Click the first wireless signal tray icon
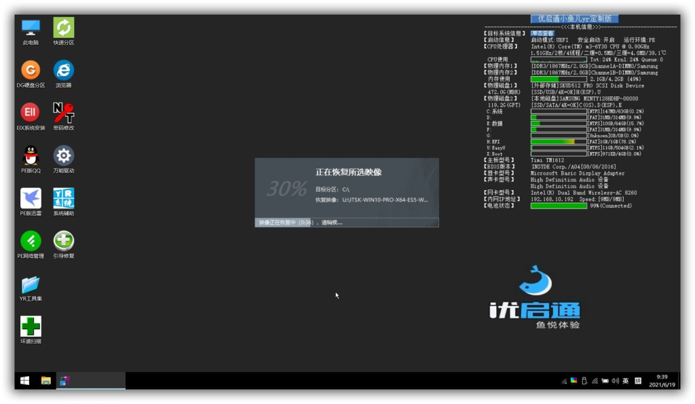Image resolution: width=695 pixels, height=404 pixels. tap(564, 381)
